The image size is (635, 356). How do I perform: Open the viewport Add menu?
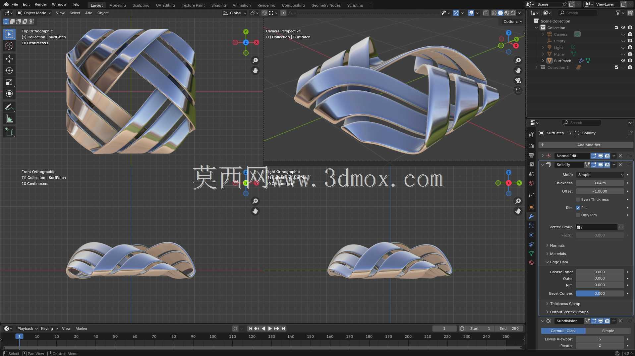tap(88, 13)
